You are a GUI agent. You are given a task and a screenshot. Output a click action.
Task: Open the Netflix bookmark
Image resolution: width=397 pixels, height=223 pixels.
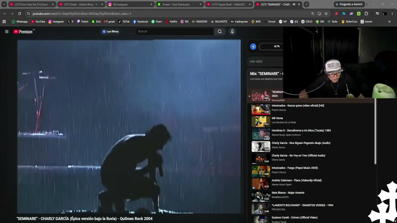click(x=171, y=22)
